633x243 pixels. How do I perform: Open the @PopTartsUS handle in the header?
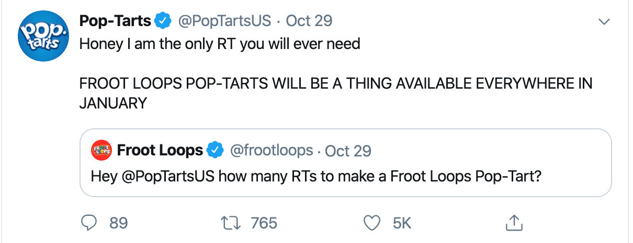(225, 21)
